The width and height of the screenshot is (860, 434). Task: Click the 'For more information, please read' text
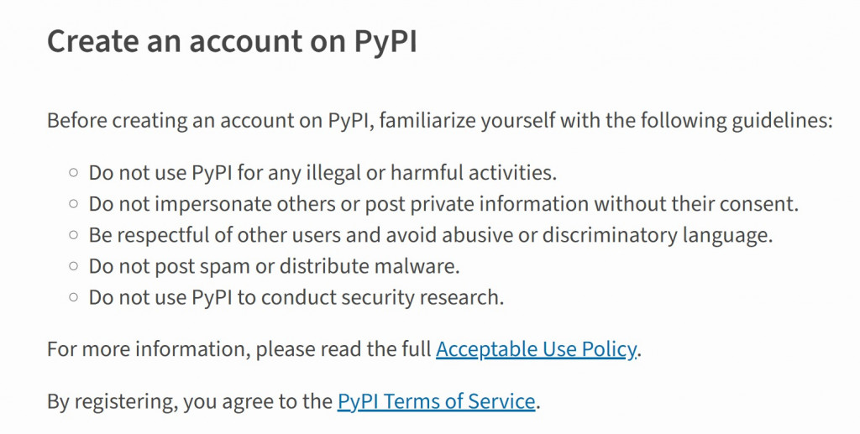click(239, 349)
